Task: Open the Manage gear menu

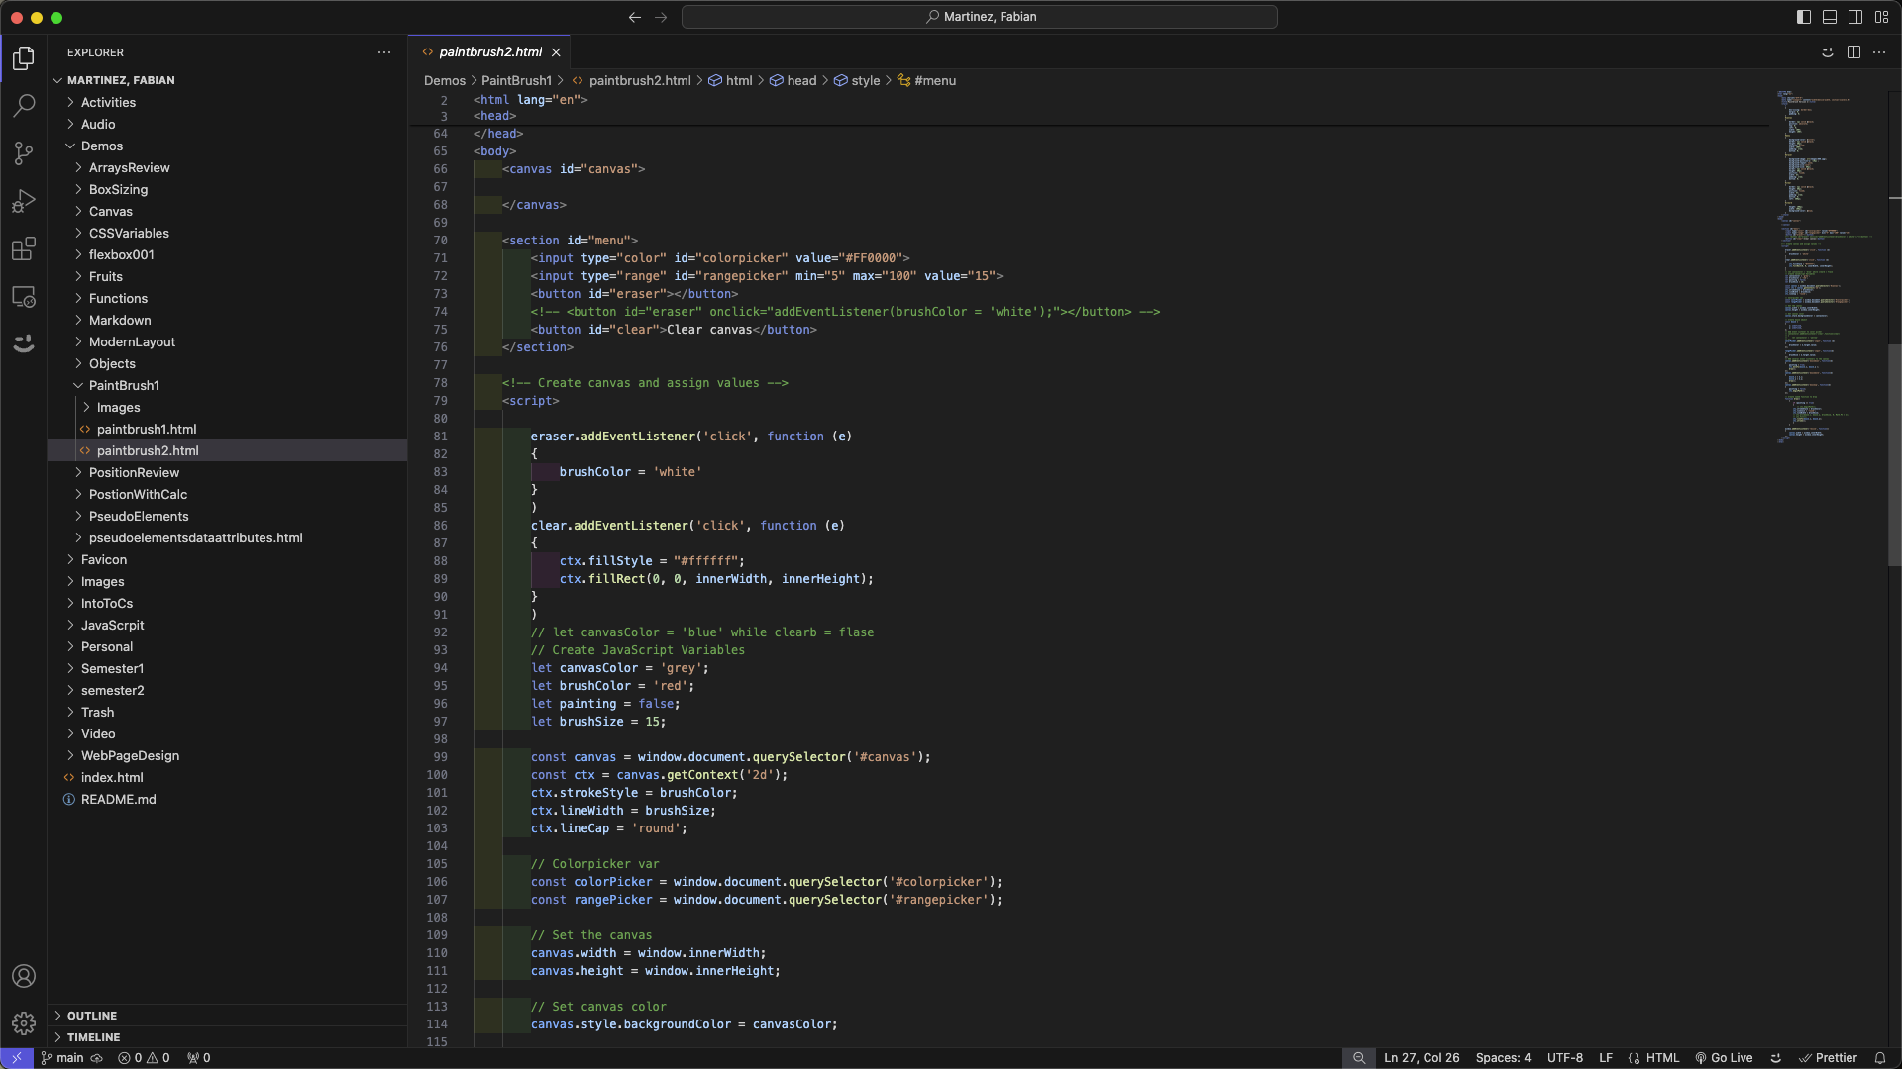Action: [x=24, y=1023]
